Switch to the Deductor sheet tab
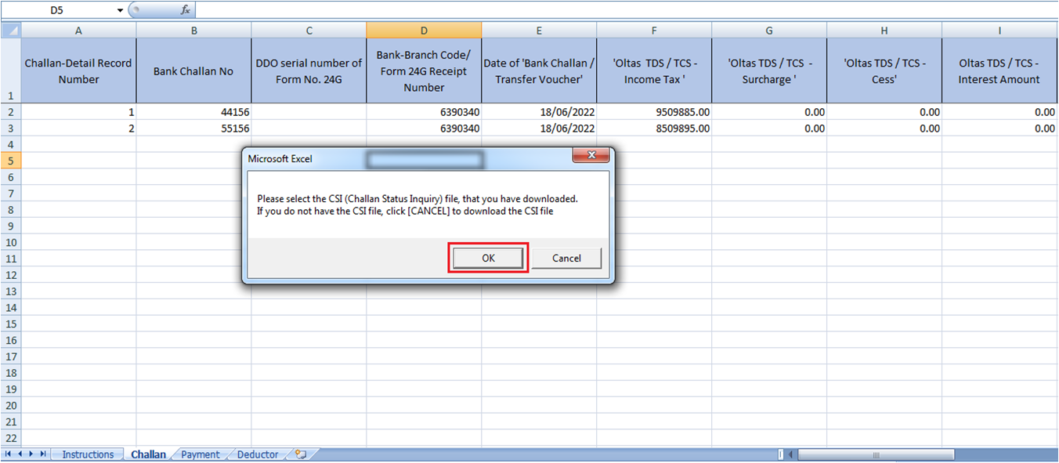1059x463 pixels. (257, 454)
